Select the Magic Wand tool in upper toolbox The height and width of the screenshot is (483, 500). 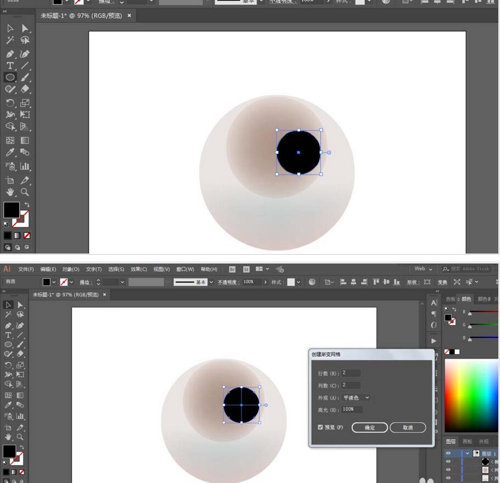coord(10,40)
